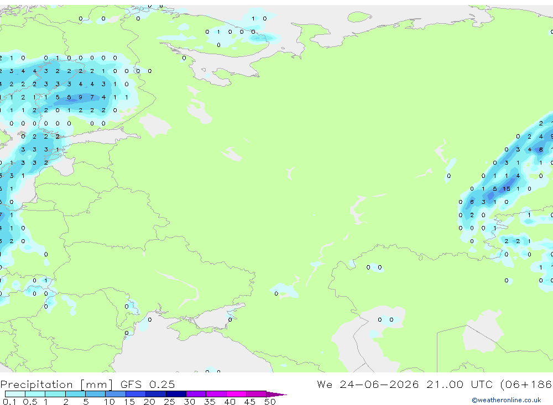
Task: Click the '21..00 UTC' time text
Action: (x=459, y=384)
